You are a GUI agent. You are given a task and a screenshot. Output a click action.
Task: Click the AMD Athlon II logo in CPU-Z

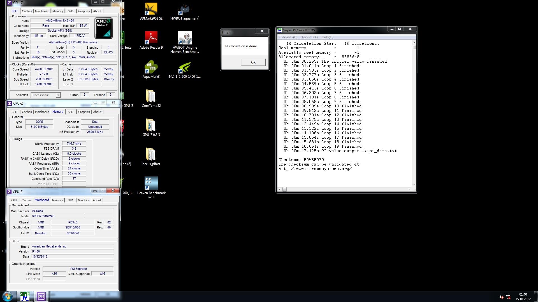pos(103,28)
